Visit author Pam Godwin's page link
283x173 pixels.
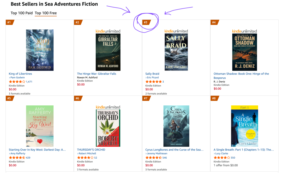(x=17, y=78)
